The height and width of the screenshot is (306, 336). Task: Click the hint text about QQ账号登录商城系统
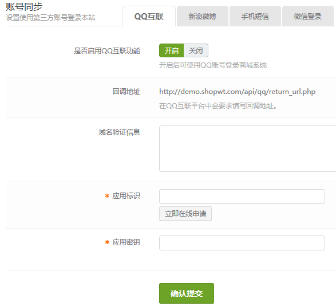213,65
